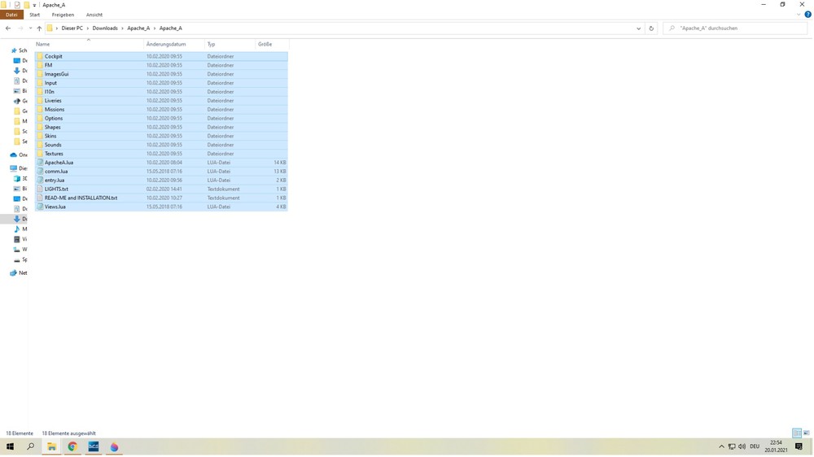Sort by the Änderungsdatum column header
The width and height of the screenshot is (814, 457).
(174, 44)
